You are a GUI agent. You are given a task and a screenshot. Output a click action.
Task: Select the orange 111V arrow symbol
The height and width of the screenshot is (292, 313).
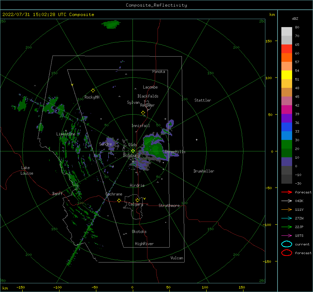point(287,209)
